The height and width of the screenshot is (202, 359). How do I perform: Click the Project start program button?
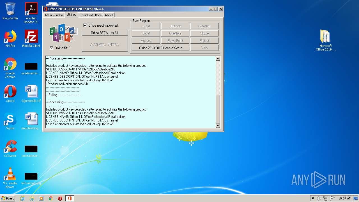[204, 41]
